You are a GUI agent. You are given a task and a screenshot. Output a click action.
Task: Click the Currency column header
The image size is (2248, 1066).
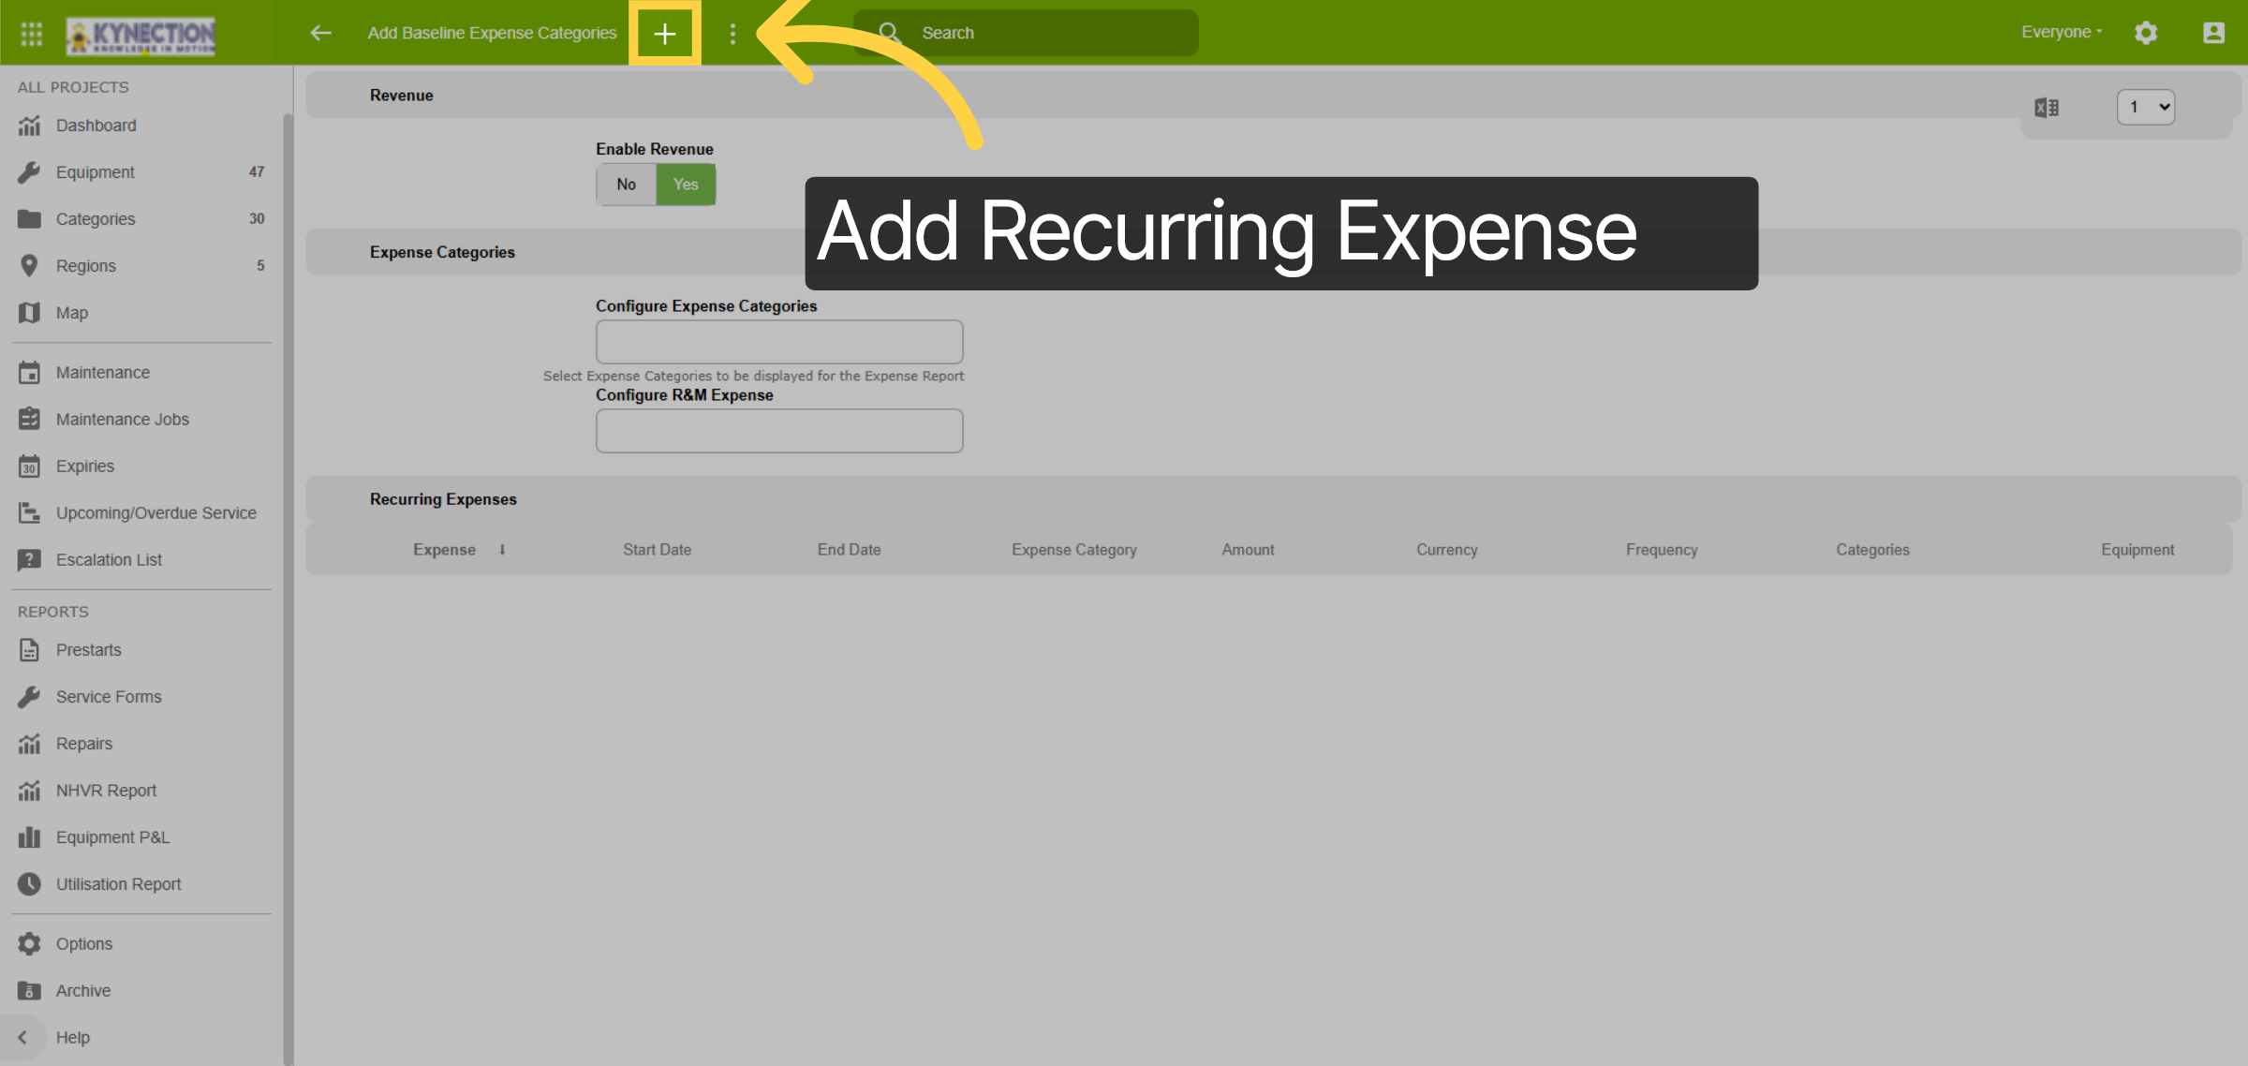pyautogui.click(x=1447, y=551)
